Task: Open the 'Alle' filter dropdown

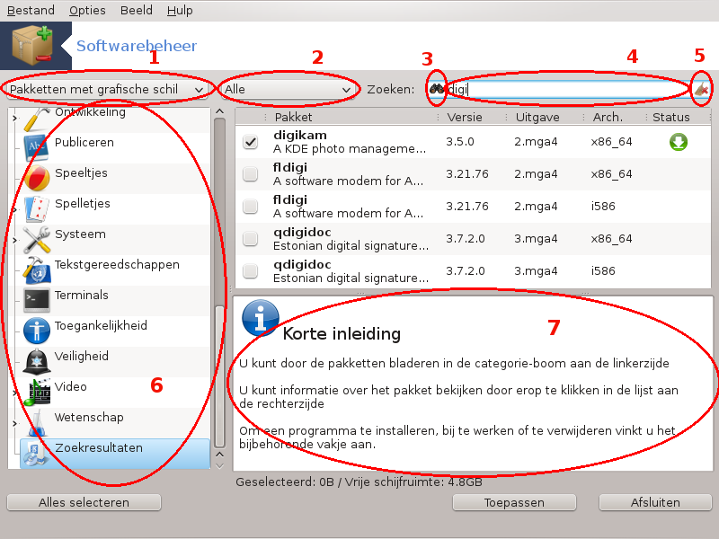Action: pyautogui.click(x=288, y=90)
